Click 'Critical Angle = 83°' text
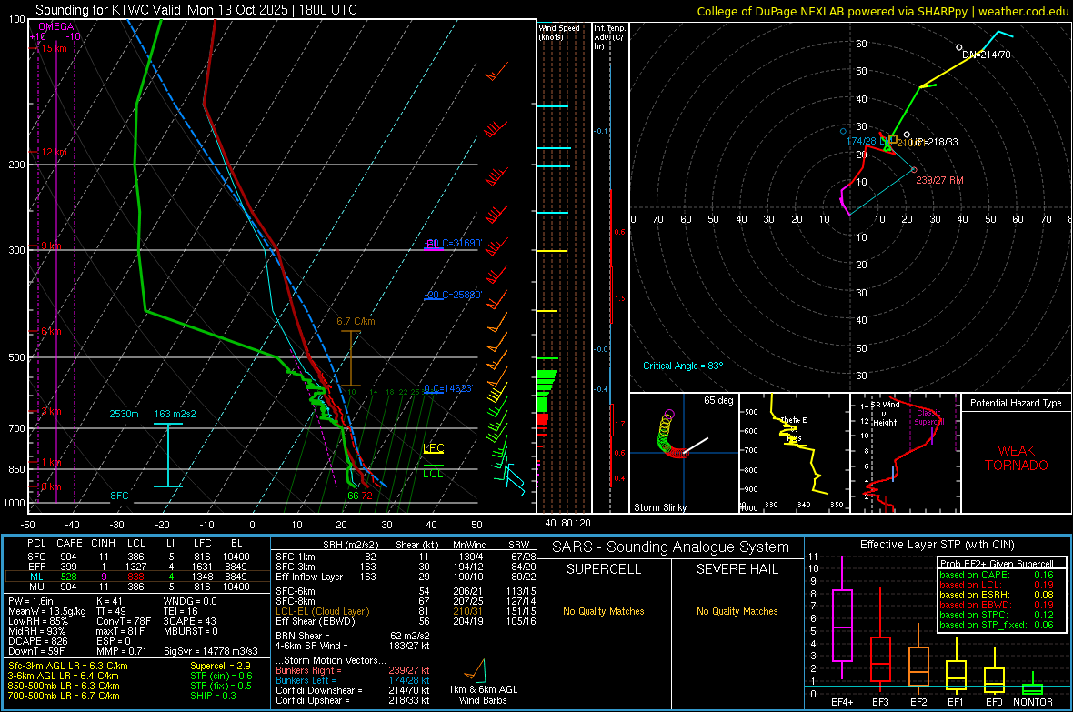The width and height of the screenshot is (1073, 712). (x=683, y=366)
